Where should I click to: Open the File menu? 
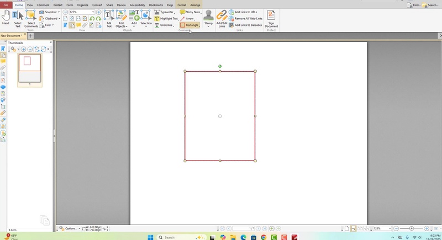coord(6,5)
